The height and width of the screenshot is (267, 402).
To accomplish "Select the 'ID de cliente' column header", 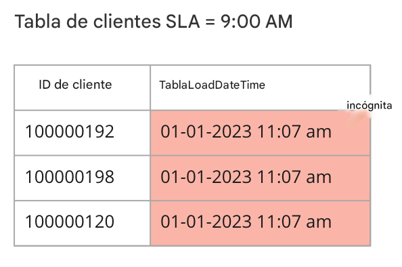I will point(75,85).
